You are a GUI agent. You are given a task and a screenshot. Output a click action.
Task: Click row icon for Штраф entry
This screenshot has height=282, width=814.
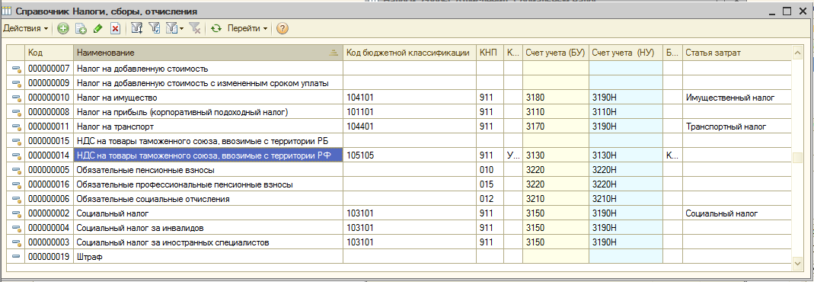coord(15,257)
